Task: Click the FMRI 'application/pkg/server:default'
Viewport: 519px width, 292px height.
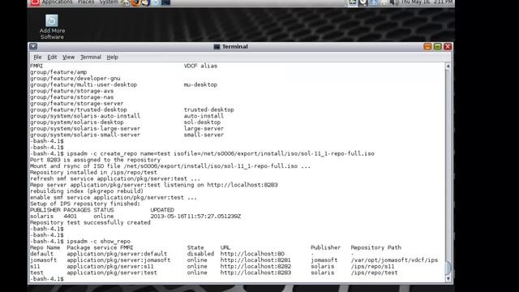Action: (117, 254)
